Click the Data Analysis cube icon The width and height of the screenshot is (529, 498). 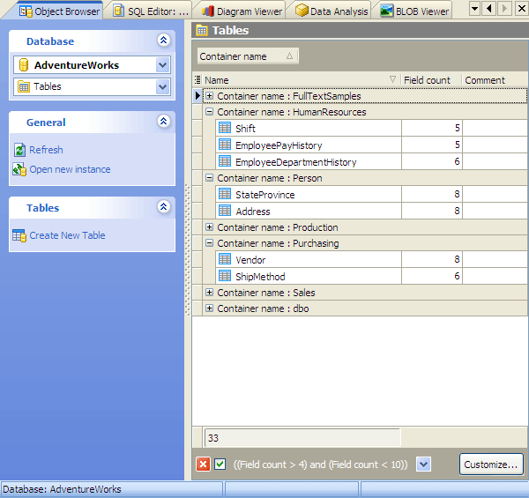pyautogui.click(x=302, y=11)
